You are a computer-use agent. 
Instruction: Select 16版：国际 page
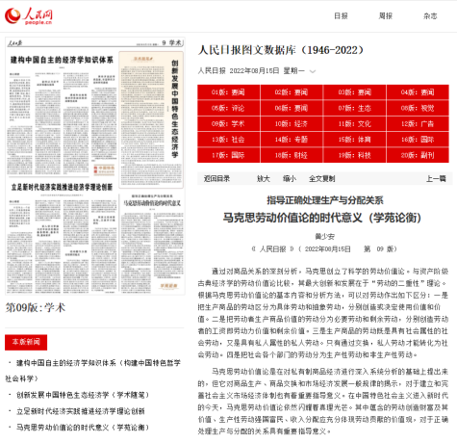[x=418, y=140]
